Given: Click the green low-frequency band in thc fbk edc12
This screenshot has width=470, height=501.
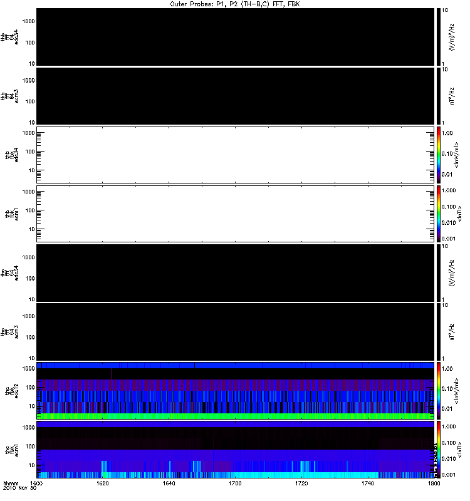Looking at the screenshot, I should click(235, 416).
